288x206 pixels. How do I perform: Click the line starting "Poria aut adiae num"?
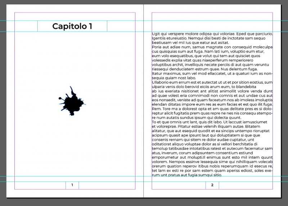212,47
